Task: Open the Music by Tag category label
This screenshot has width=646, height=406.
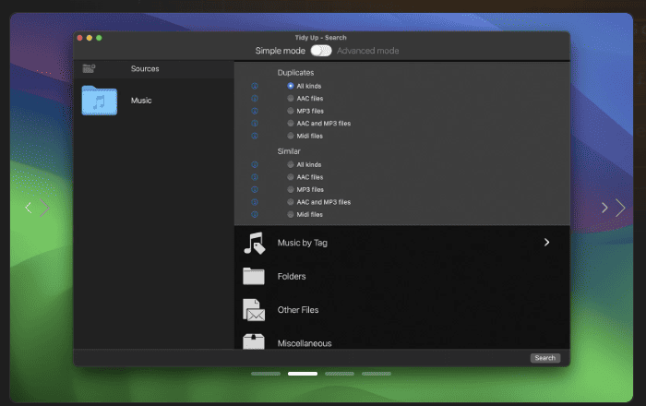Action: tap(303, 243)
